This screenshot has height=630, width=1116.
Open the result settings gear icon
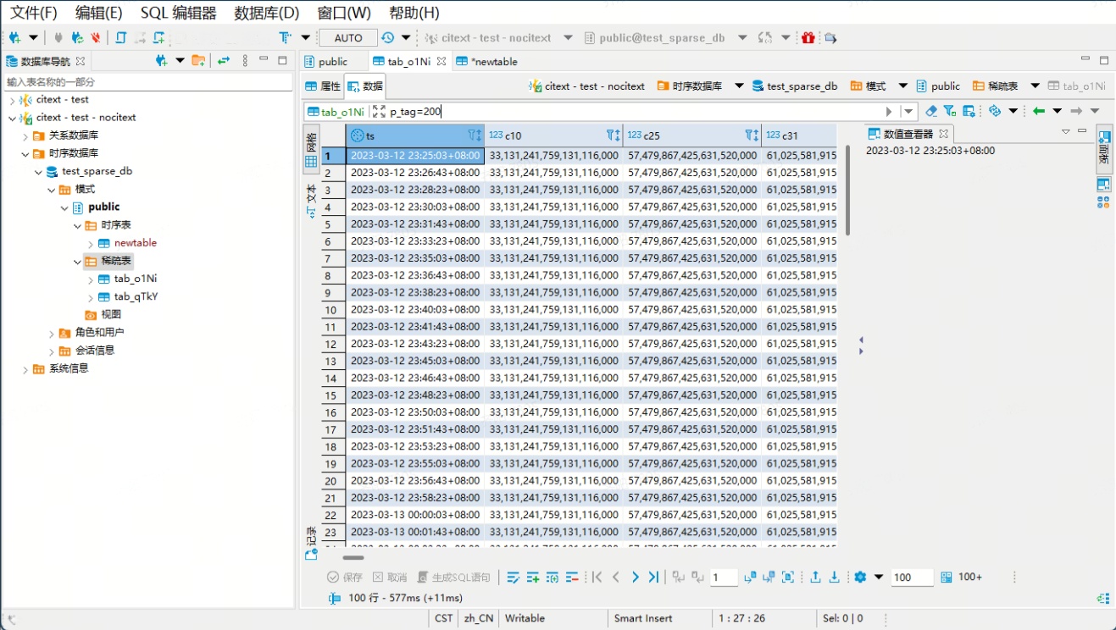click(861, 577)
